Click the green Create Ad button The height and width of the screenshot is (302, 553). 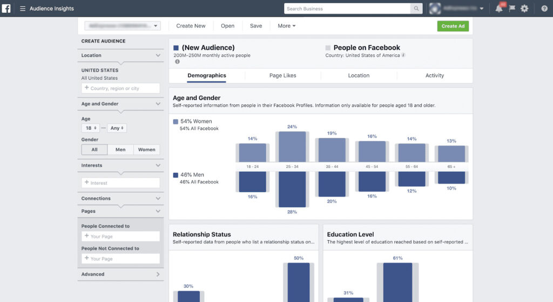(453, 26)
